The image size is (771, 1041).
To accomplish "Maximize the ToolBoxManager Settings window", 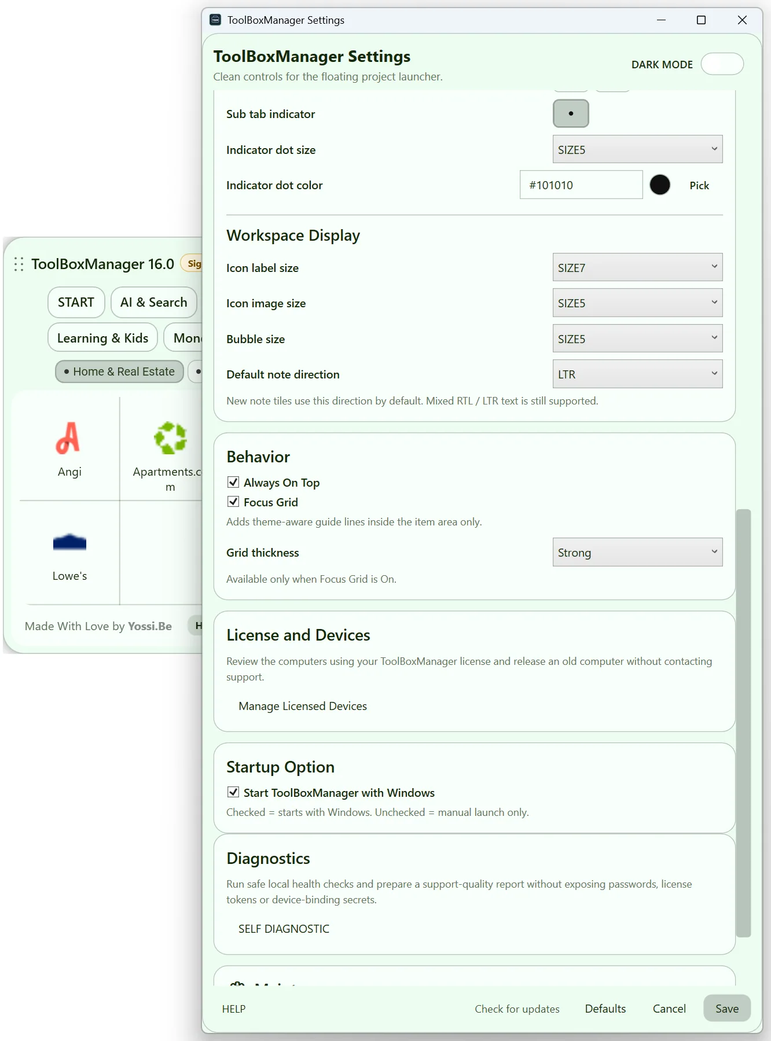I will pyautogui.click(x=701, y=20).
